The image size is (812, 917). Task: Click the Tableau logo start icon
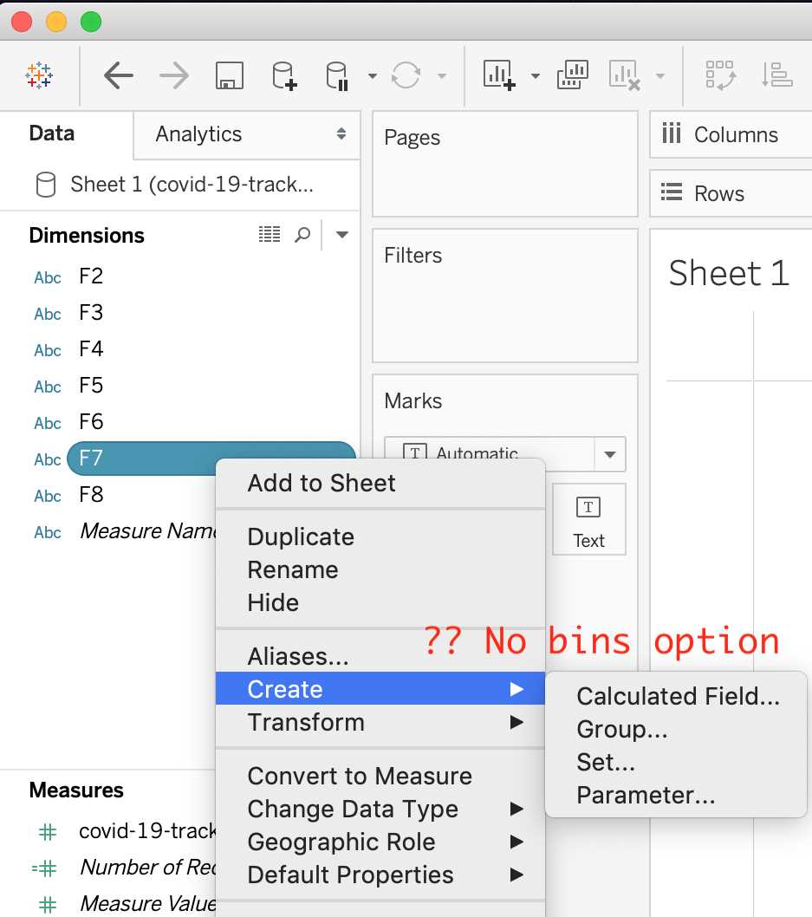coord(39,75)
